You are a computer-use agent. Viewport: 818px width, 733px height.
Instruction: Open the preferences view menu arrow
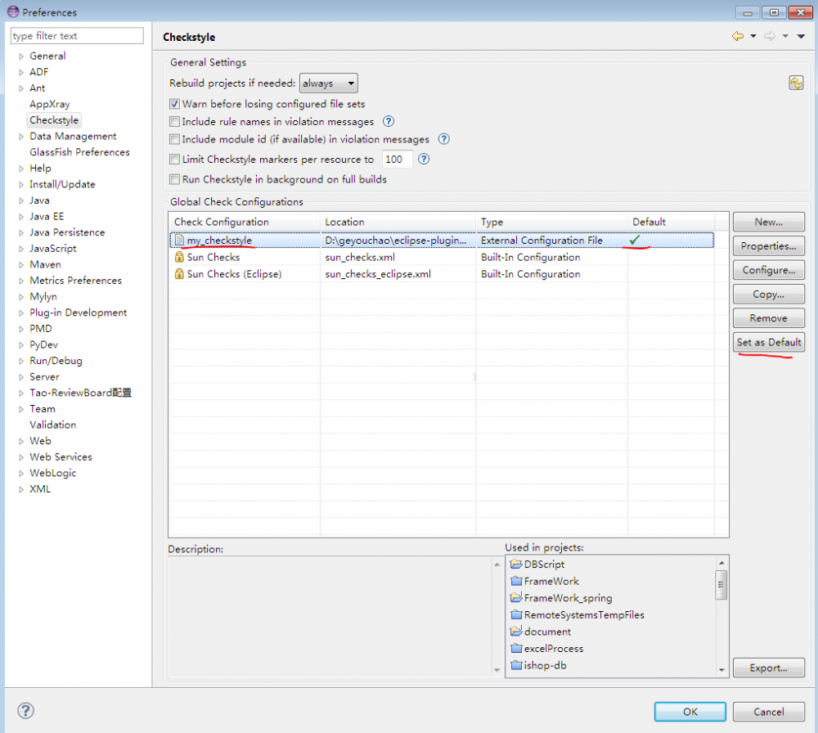(x=801, y=36)
